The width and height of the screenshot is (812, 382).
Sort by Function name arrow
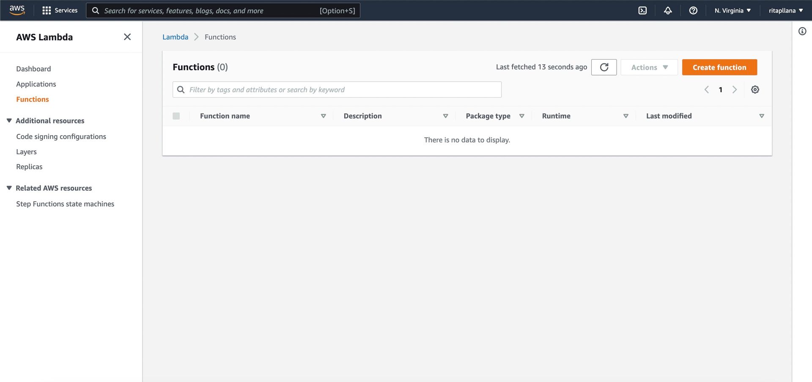point(323,116)
